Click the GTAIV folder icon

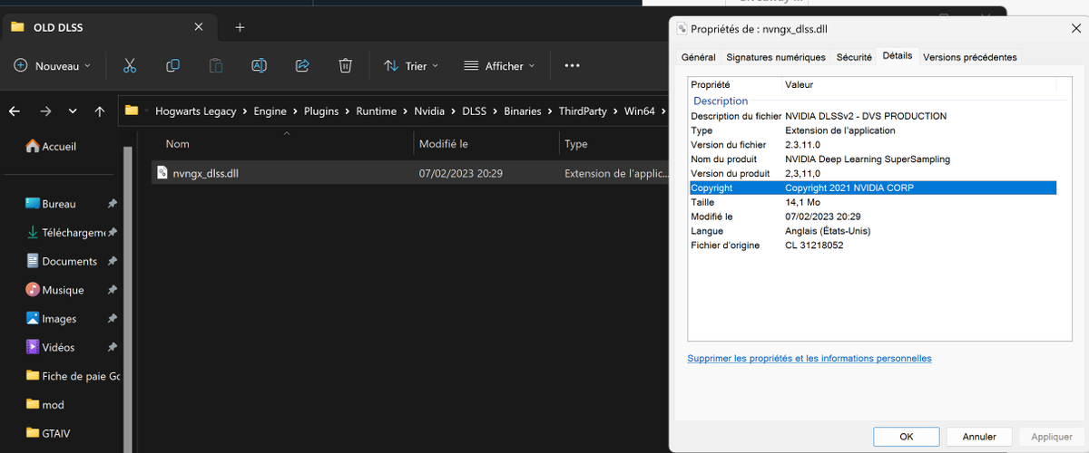(x=33, y=433)
